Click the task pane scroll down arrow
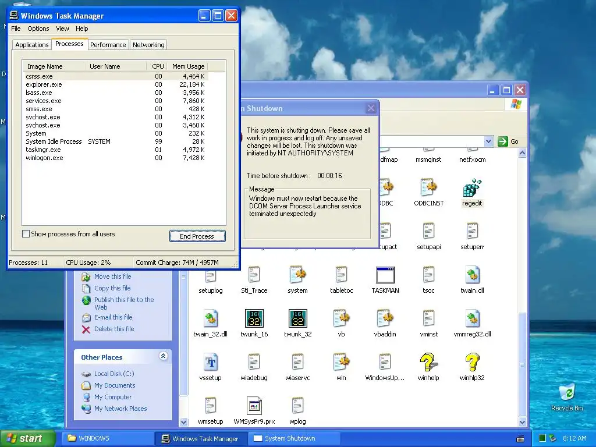 [183, 422]
